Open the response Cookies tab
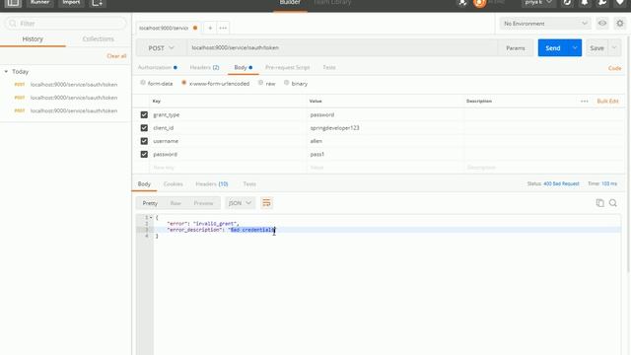631x355 pixels. point(174,184)
